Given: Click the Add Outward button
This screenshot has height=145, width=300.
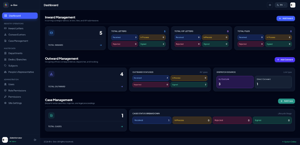Looking at the screenshot, I should pos(285,60).
